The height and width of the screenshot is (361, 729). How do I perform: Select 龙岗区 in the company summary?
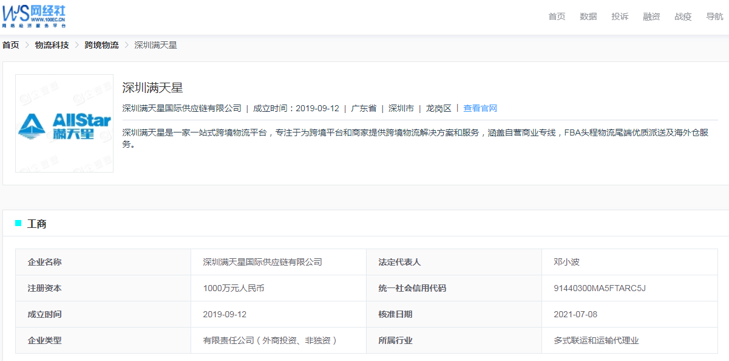[x=439, y=108]
